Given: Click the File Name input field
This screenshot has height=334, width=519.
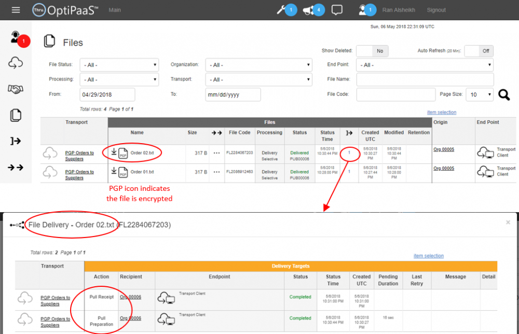Looking at the screenshot, I should [x=425, y=79].
